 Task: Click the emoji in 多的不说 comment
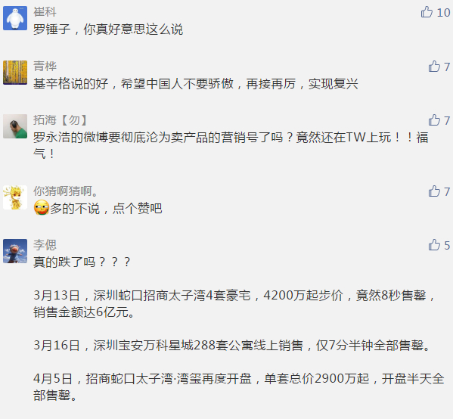[x=42, y=207]
